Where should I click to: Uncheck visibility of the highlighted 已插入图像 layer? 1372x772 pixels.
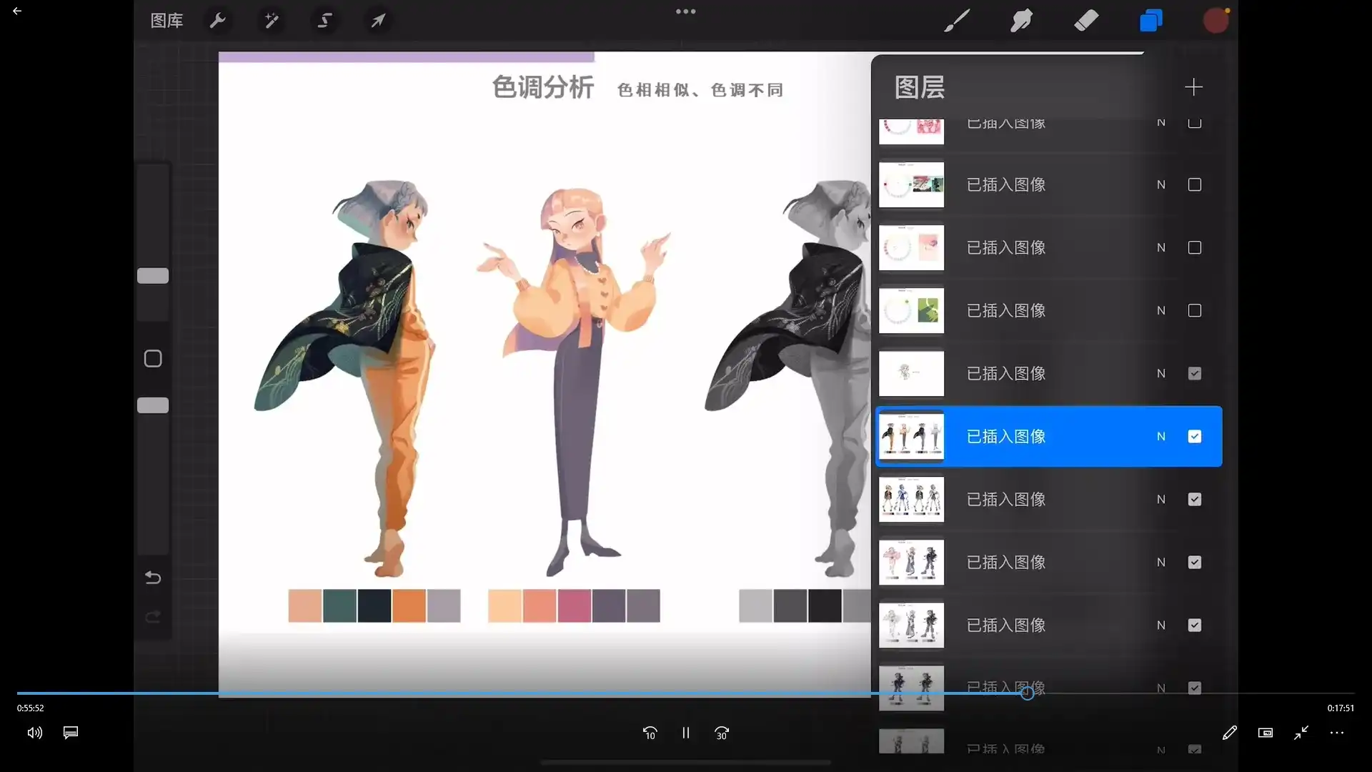point(1194,436)
